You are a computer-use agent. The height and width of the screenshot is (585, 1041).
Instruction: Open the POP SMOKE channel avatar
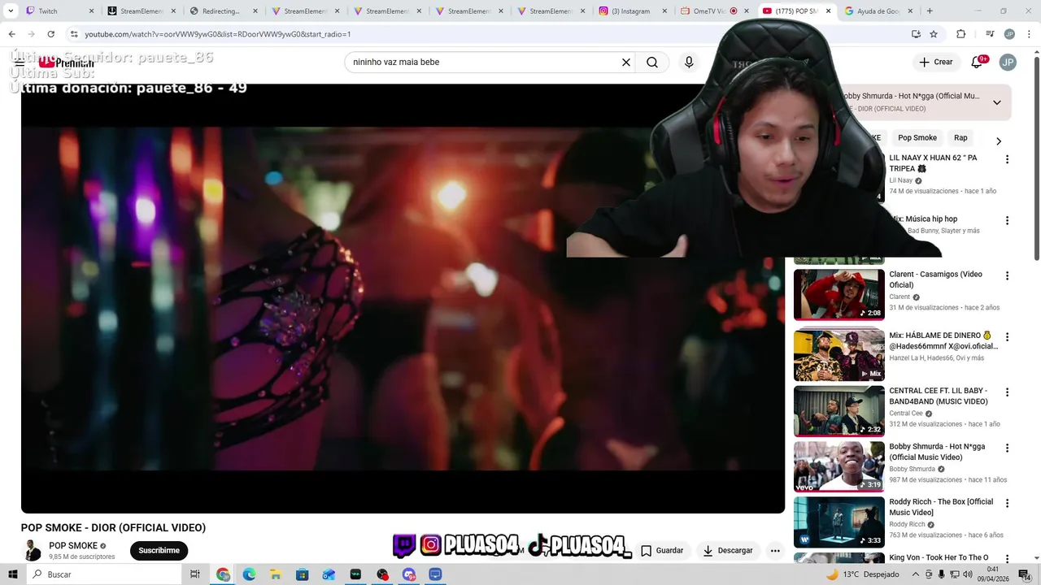(32, 551)
